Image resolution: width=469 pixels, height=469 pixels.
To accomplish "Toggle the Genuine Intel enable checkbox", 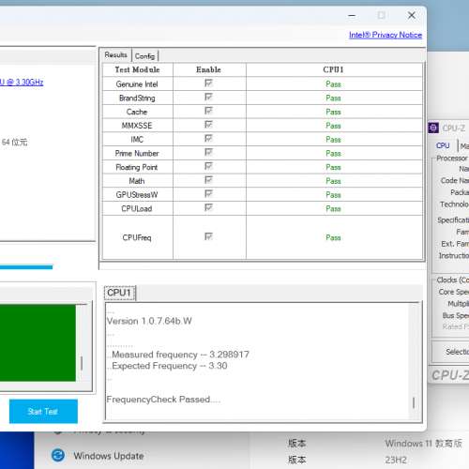I will click(x=208, y=83).
